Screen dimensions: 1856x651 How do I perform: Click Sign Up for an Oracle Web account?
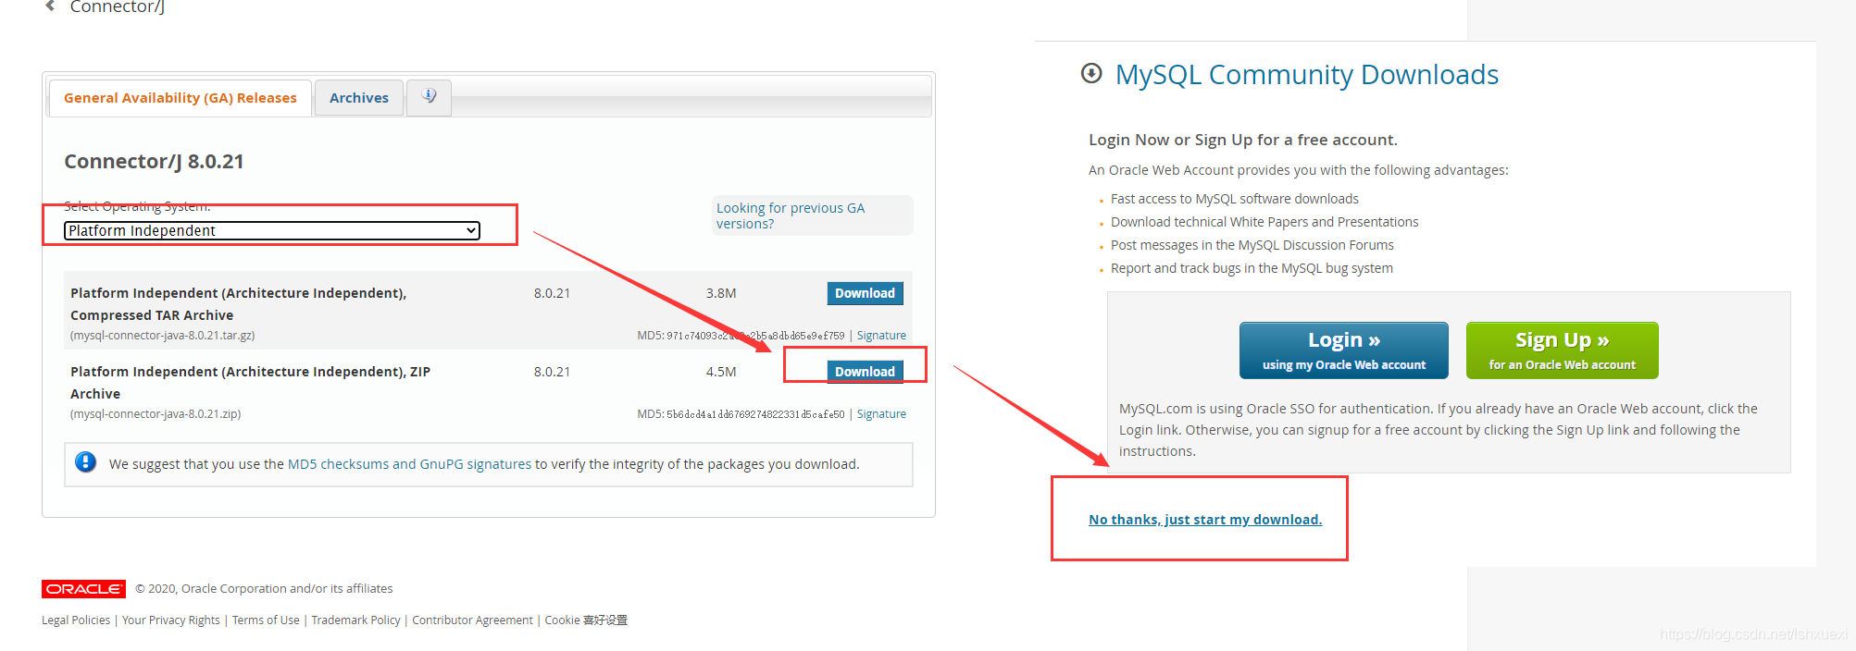click(1563, 350)
